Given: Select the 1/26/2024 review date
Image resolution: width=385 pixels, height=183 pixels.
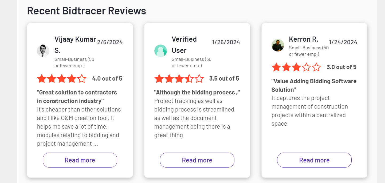Looking at the screenshot, I should (x=226, y=42).
